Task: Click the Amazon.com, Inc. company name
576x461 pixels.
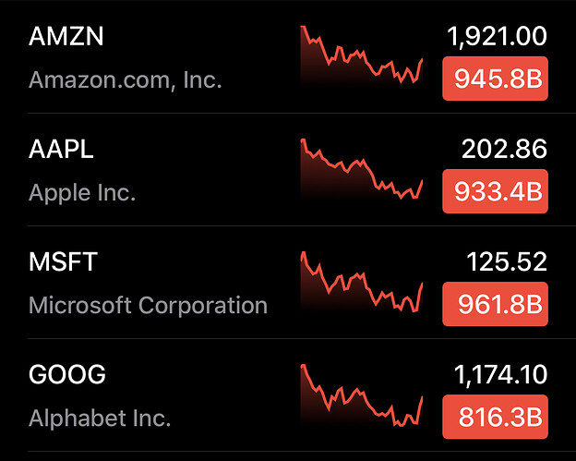Action: (x=126, y=79)
